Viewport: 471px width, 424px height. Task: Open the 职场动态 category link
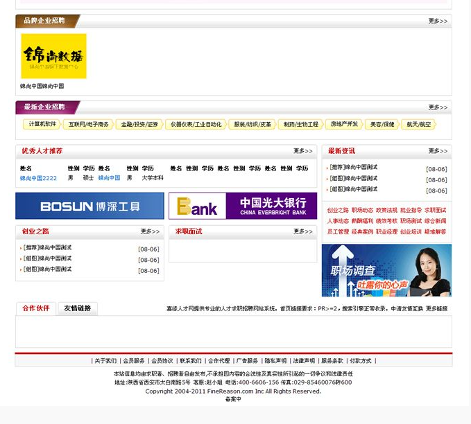pos(362,211)
